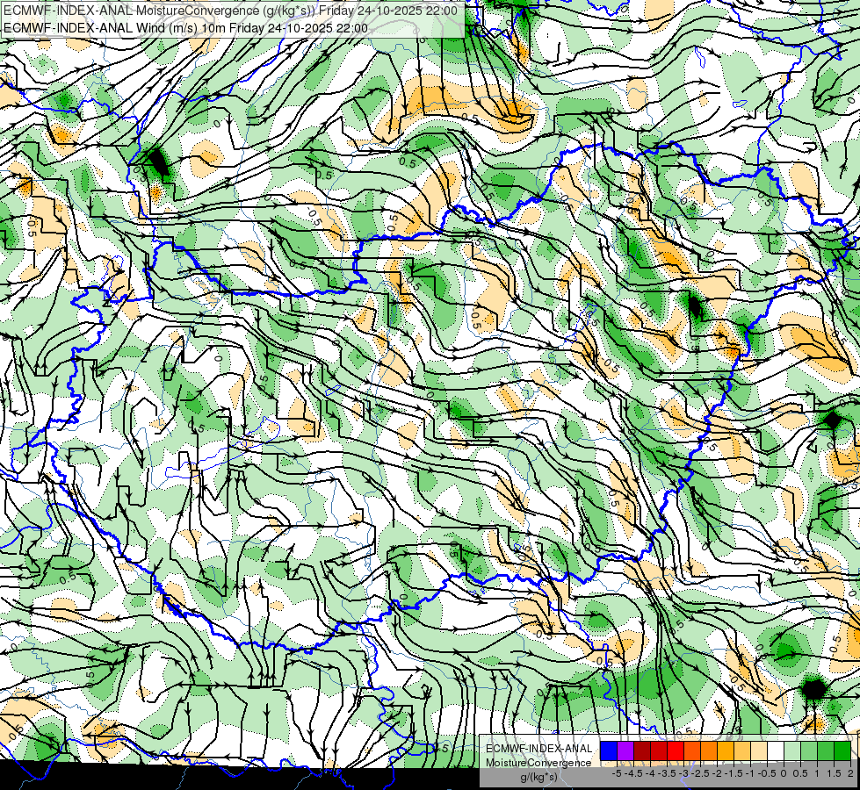Click the -5 tick label on legend

617,773
